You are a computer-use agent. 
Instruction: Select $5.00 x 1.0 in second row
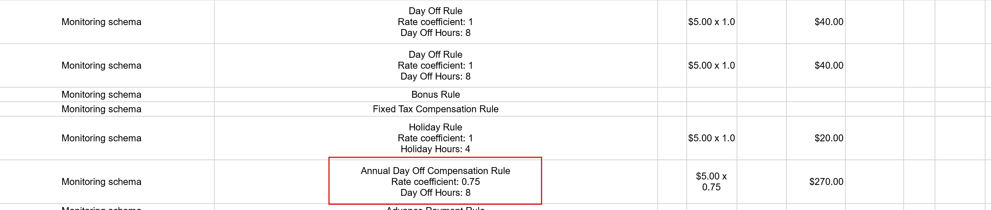pyautogui.click(x=711, y=65)
